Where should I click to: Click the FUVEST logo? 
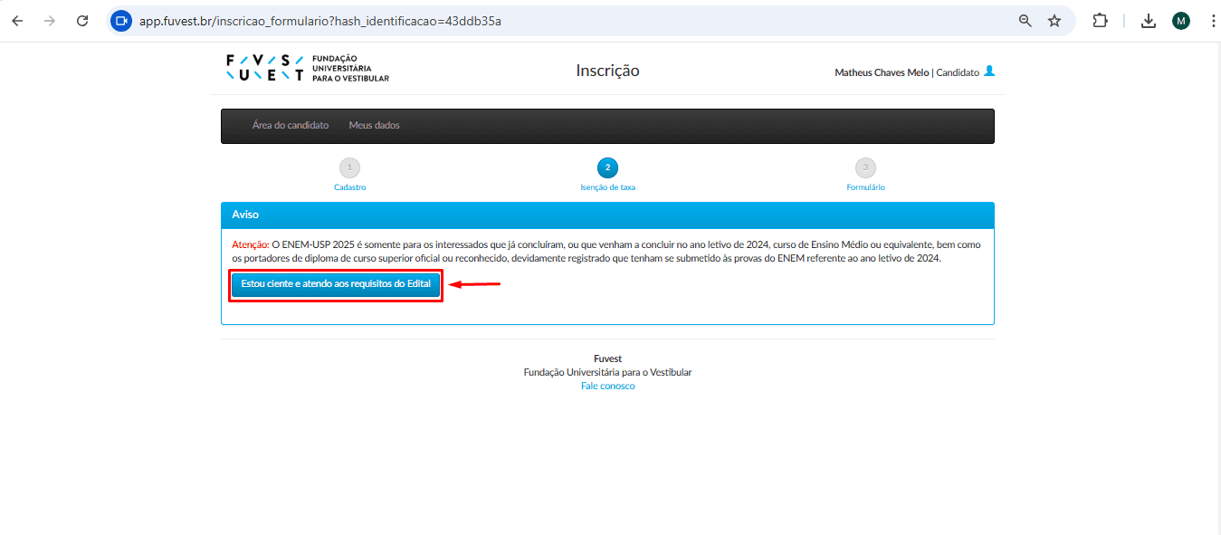(308, 68)
